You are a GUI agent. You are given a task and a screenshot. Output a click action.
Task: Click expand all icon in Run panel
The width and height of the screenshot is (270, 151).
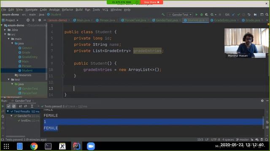pos(32,106)
